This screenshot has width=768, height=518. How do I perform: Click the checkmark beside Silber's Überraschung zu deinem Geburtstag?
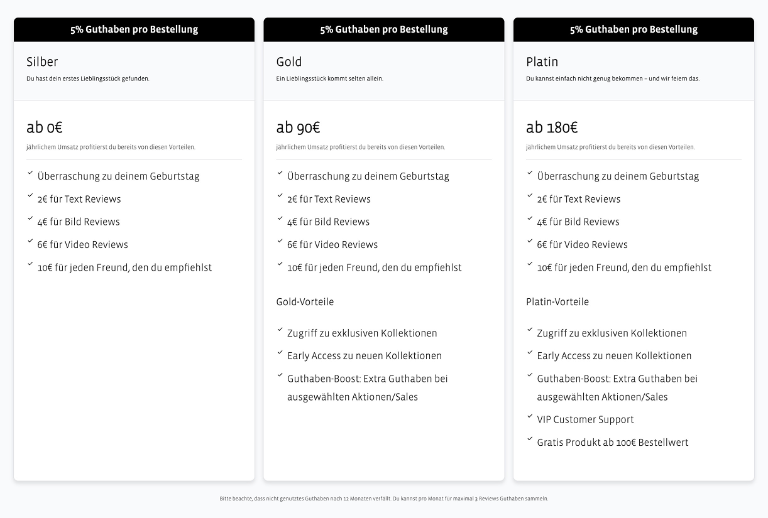pyautogui.click(x=30, y=173)
